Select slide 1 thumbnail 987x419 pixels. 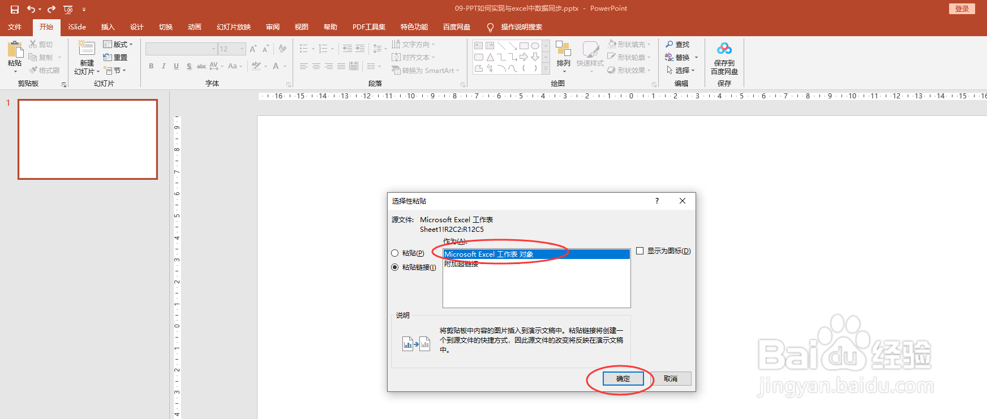(88, 140)
